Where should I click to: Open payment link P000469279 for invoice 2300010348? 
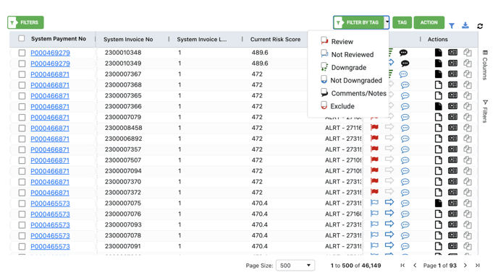coord(50,53)
